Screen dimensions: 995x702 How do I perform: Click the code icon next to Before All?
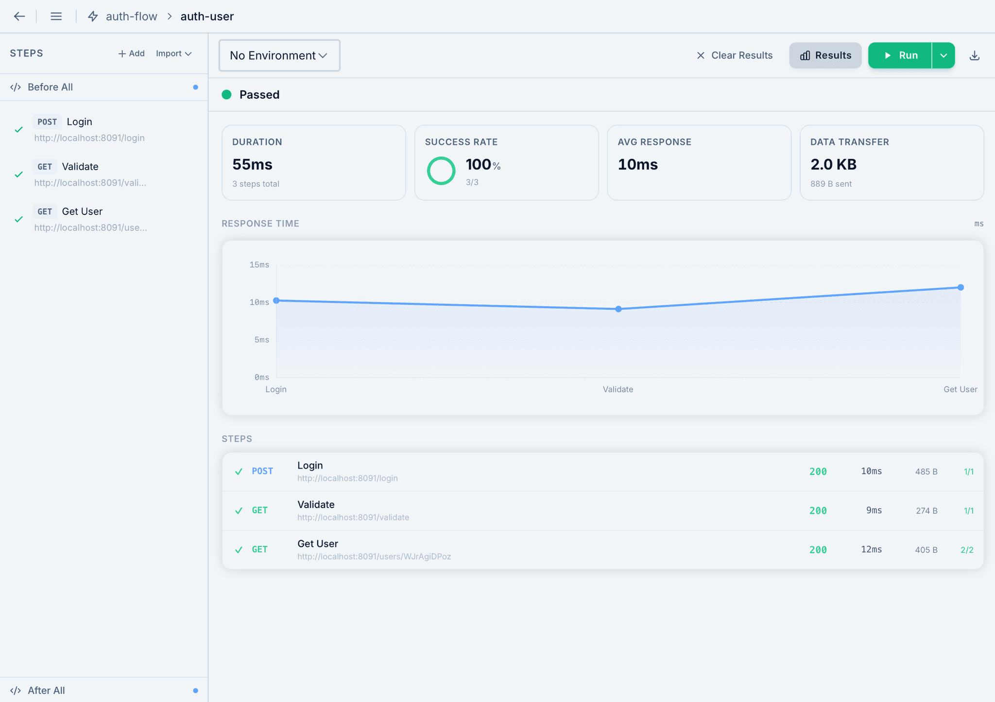click(x=16, y=87)
